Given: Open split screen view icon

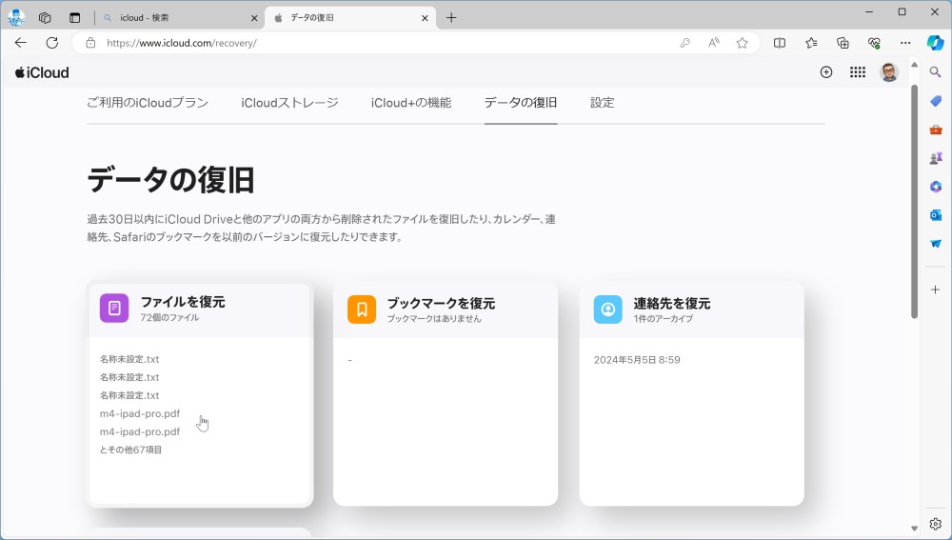Looking at the screenshot, I should pos(780,43).
